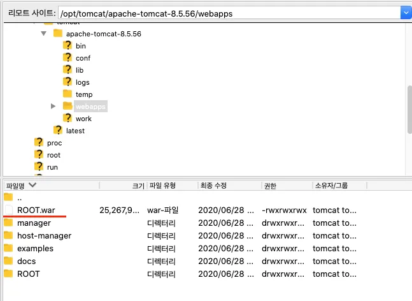The width and height of the screenshot is (412, 301).
Task: Click the parent directory (..) folder icon
Action: coord(8,198)
